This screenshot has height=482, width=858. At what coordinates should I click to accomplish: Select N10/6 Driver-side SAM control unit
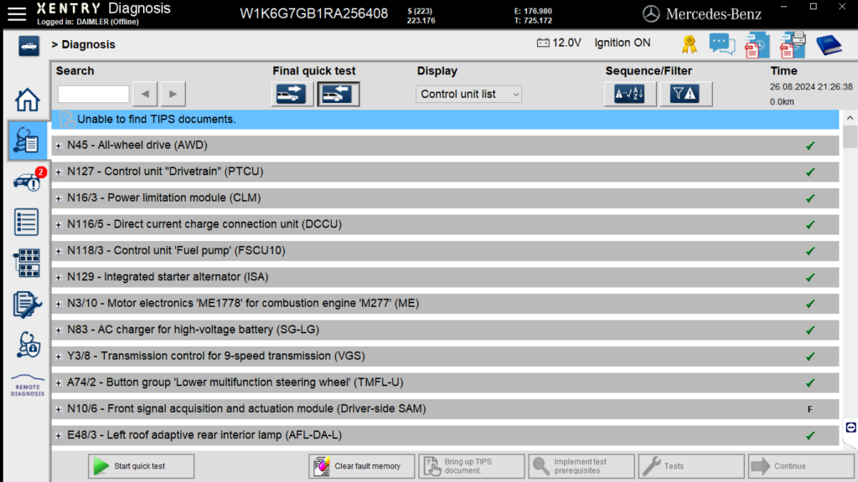click(246, 409)
